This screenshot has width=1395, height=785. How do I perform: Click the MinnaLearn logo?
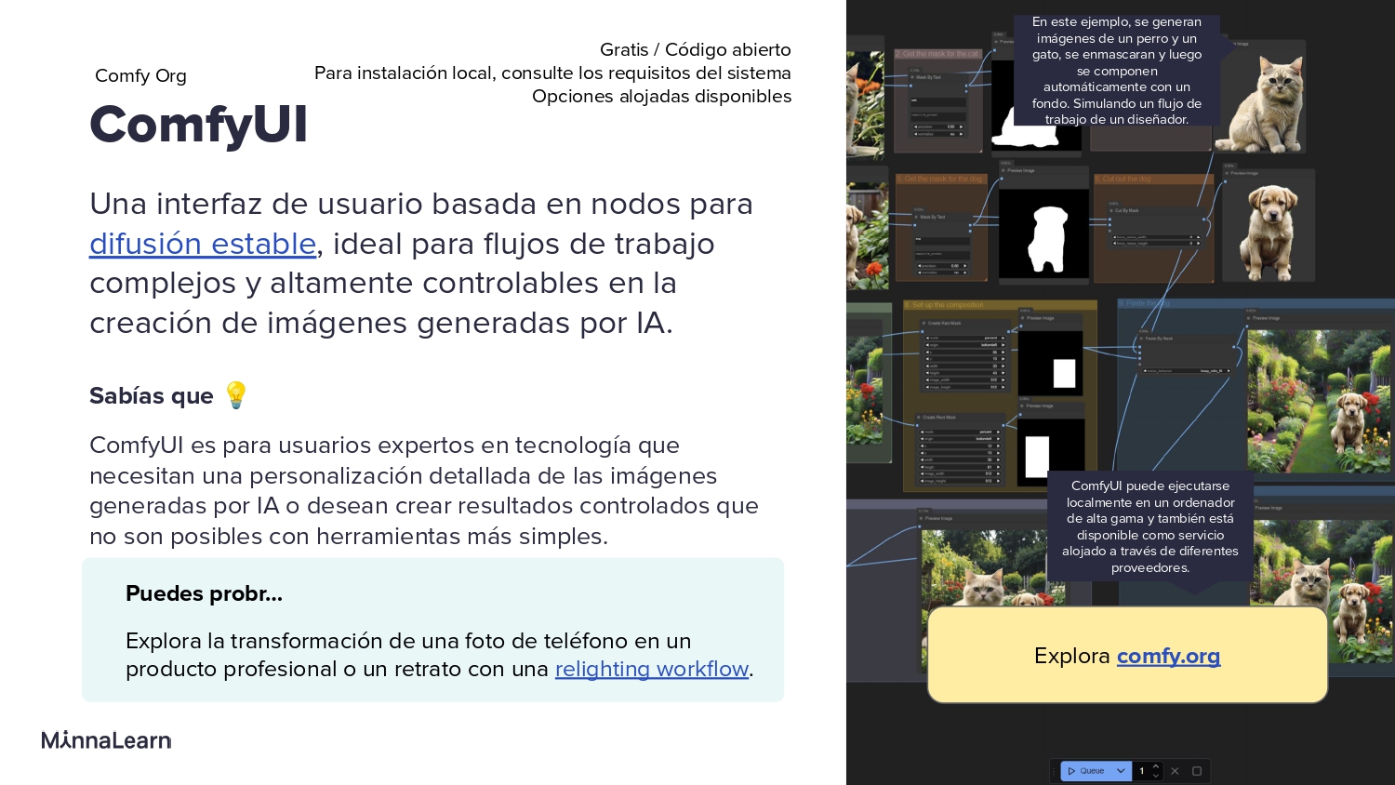[106, 740]
